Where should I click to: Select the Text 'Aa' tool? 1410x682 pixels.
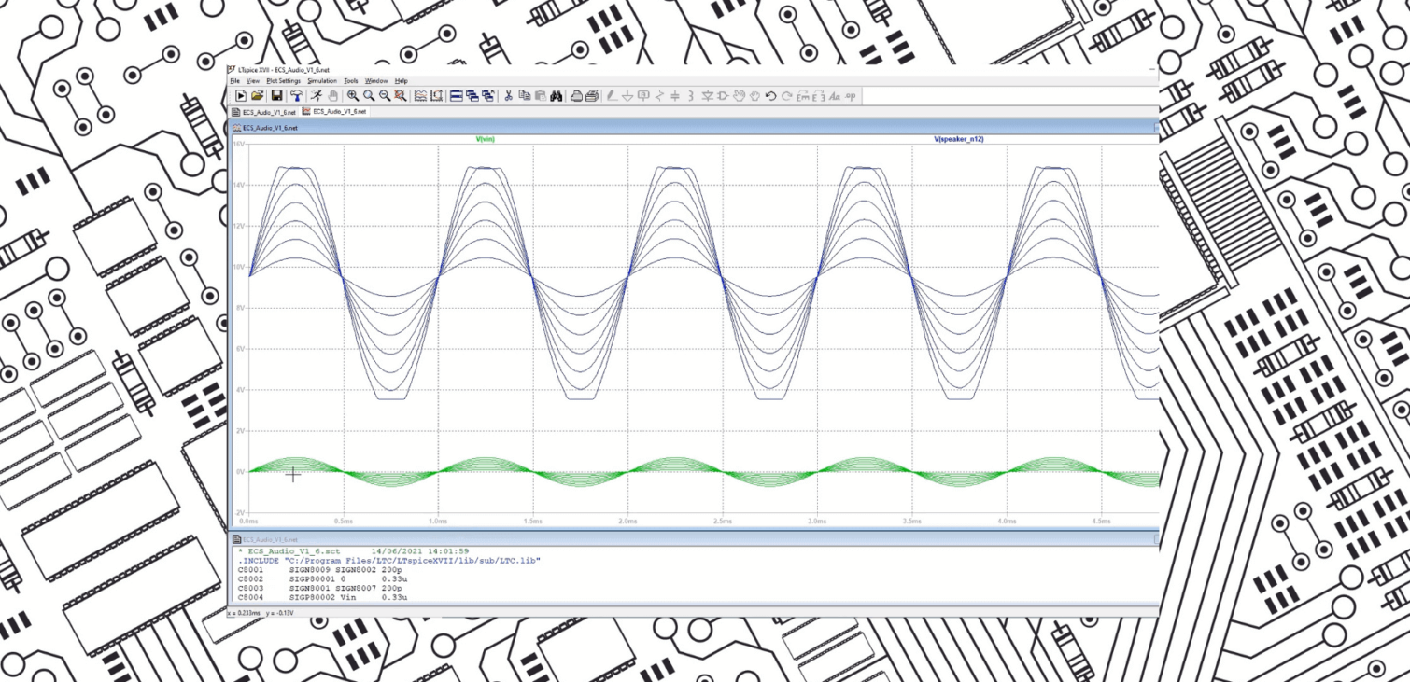835,95
